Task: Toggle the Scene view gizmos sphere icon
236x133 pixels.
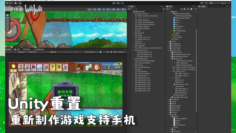Action: [x=123, y=9]
